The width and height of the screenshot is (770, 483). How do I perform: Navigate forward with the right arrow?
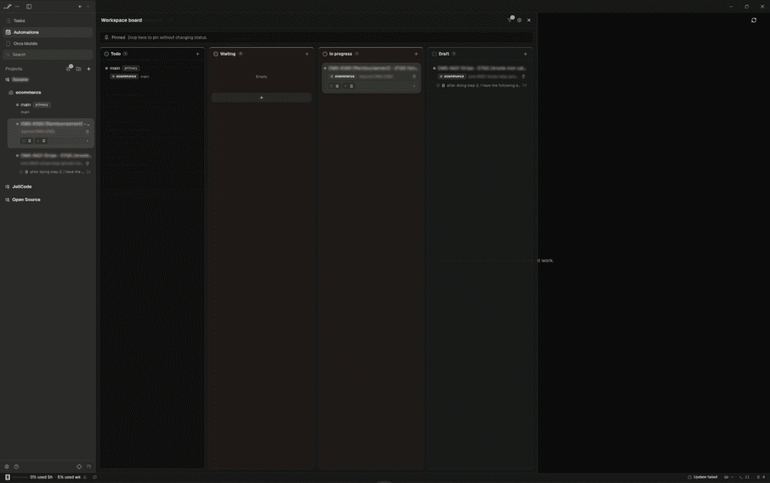tap(88, 6)
